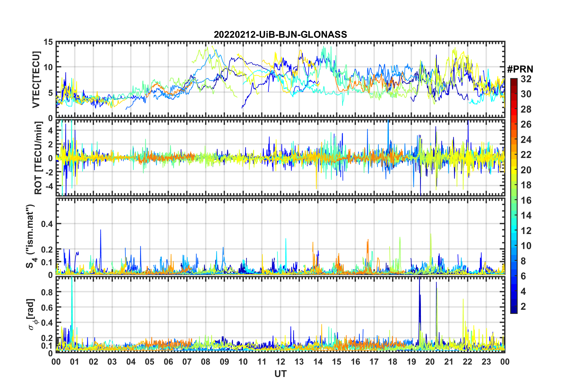Click the "5" tick on the VTEC axis
The width and height of the screenshot is (561, 392).
[50, 93]
